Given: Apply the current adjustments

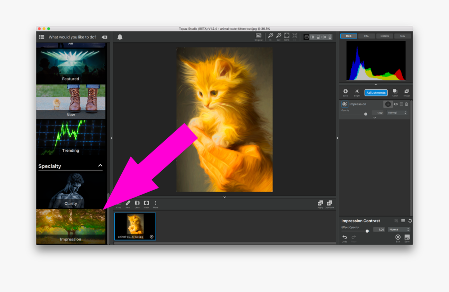Looking at the screenshot, I should pyautogui.click(x=320, y=204).
